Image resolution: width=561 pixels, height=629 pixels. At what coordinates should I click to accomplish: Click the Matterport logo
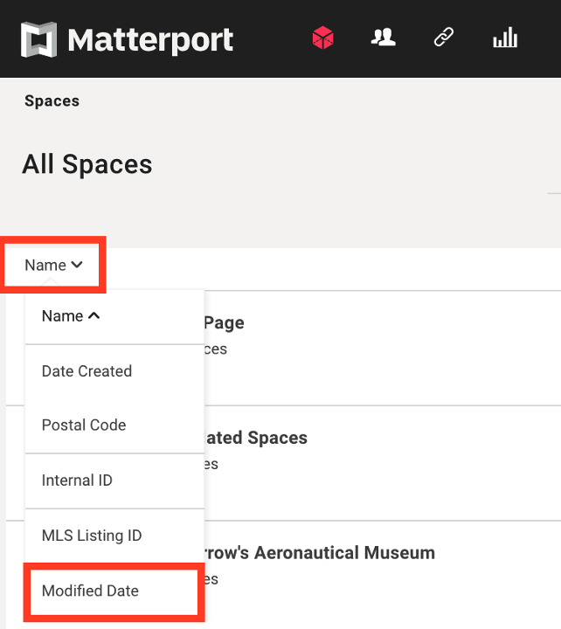point(127,39)
